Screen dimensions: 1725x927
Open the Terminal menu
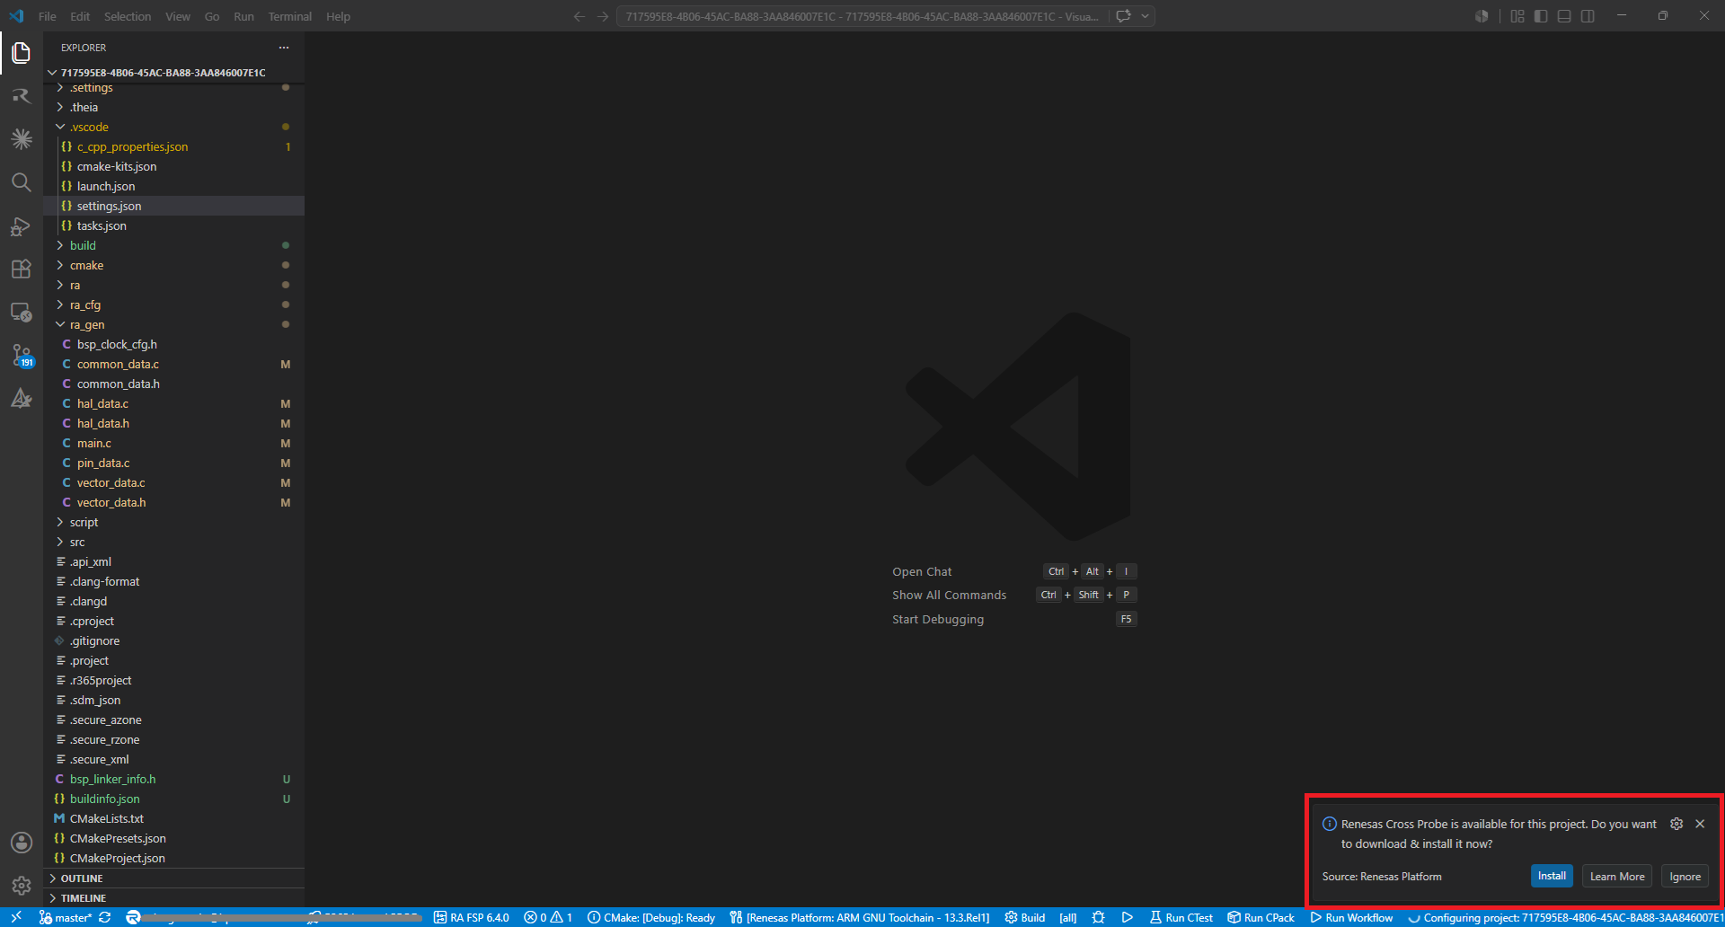289,16
